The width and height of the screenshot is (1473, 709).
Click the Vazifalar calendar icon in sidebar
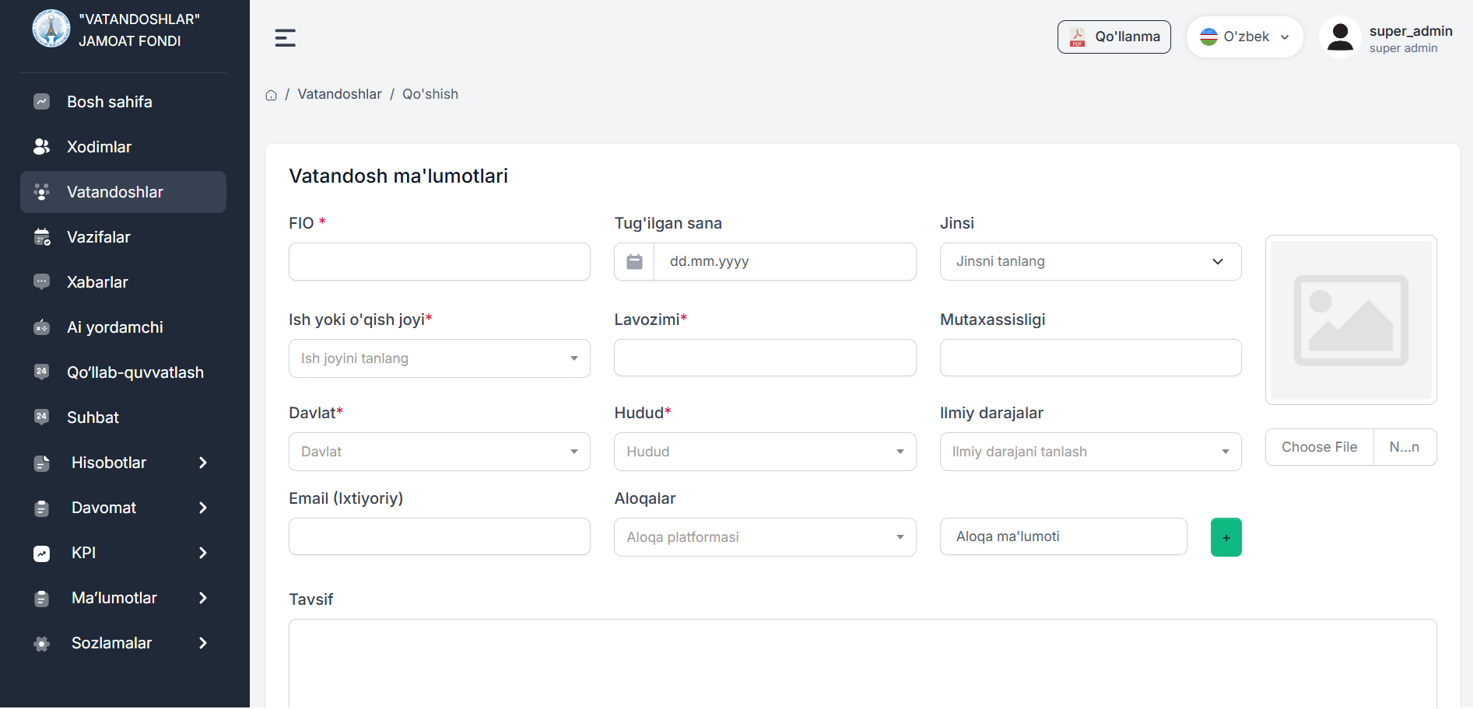42,237
